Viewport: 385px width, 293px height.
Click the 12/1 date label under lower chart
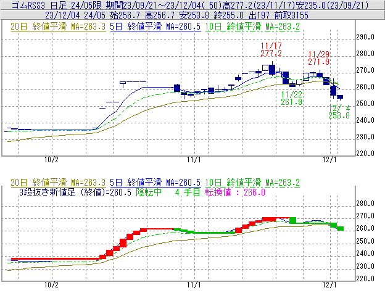pos(329,284)
